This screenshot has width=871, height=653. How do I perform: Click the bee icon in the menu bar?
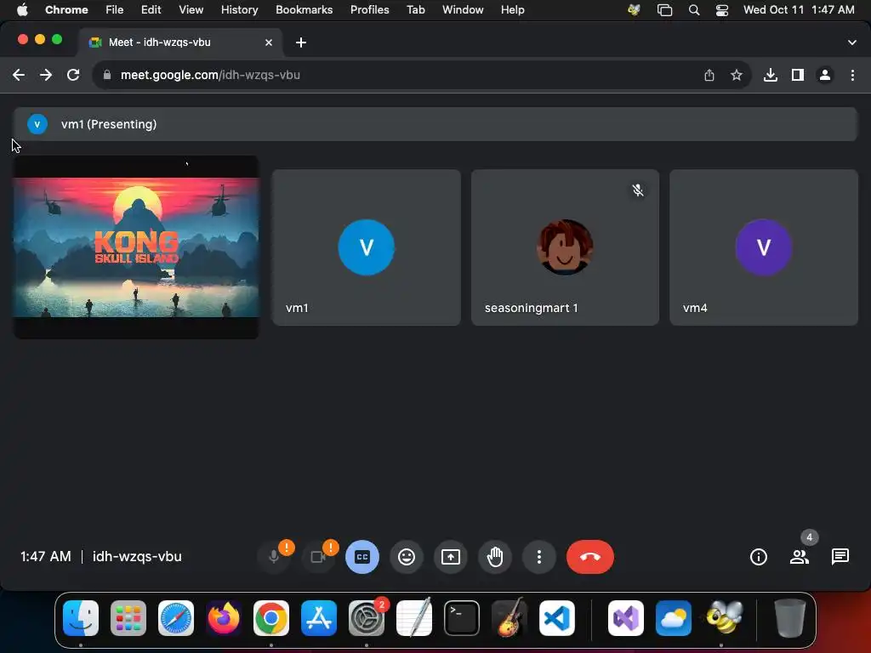tap(634, 9)
